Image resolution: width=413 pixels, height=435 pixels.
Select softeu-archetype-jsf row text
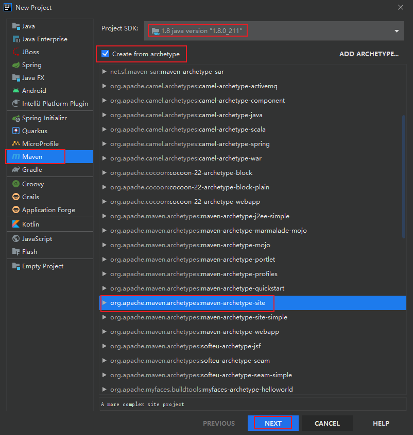[185, 346]
